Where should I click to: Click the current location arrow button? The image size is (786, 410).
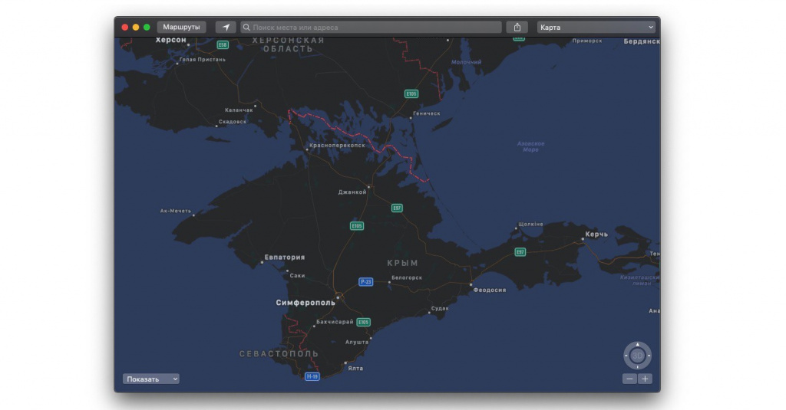click(226, 27)
